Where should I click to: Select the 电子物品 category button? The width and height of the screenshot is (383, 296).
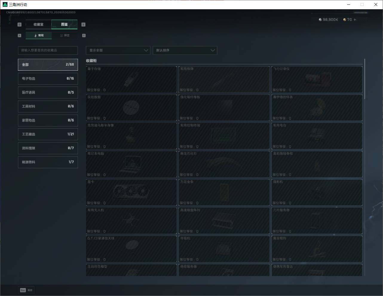[x=48, y=78]
